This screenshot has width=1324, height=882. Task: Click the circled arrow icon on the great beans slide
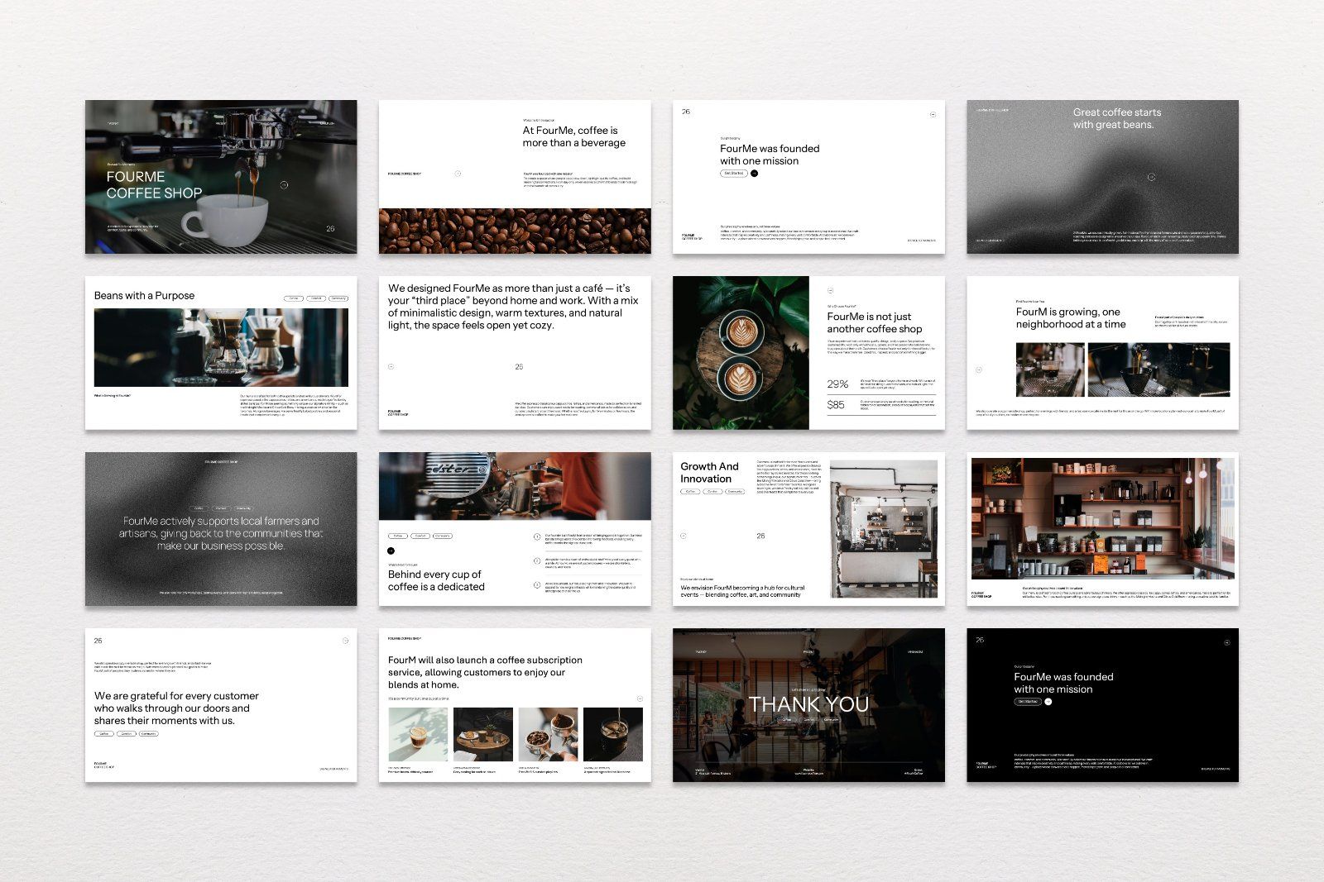pyautogui.click(x=1150, y=177)
